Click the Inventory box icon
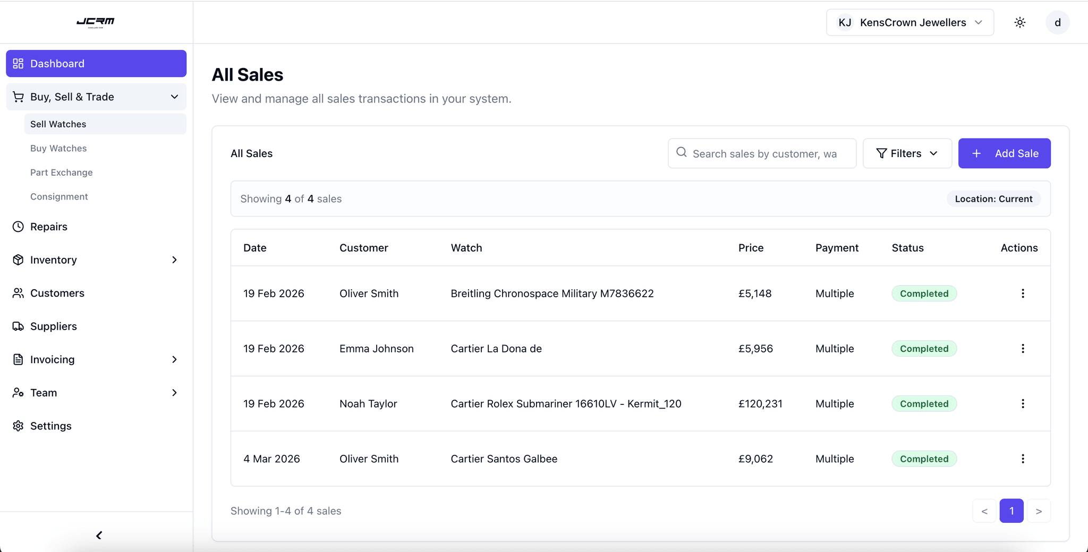Image resolution: width=1088 pixels, height=552 pixels. [x=18, y=260]
